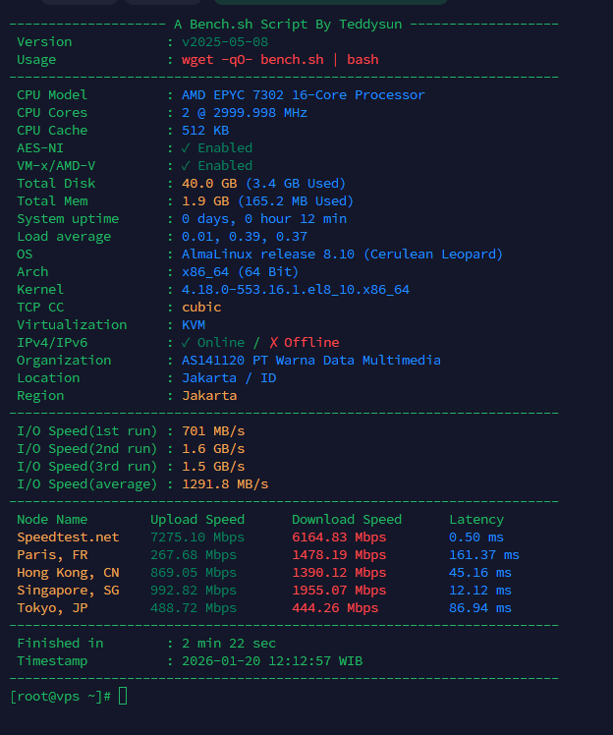
Task: Click the I/O average 1291.8 MB/s value
Action: coord(225,484)
